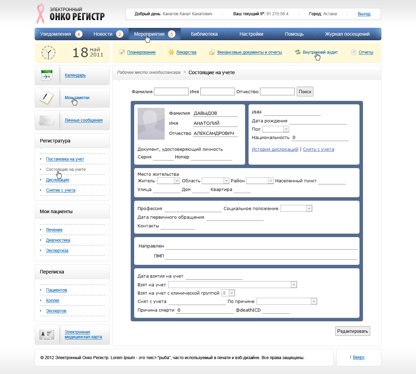Click the Отчество search input field
The height and width of the screenshot is (374, 416).
pyautogui.click(x=277, y=92)
